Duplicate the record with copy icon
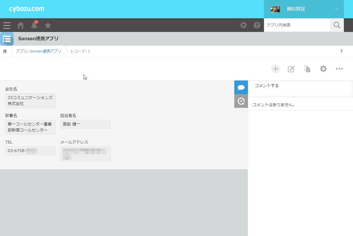 [307, 69]
